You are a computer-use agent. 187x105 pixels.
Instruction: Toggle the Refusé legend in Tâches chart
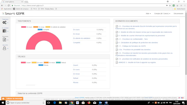click(x=61, y=62)
